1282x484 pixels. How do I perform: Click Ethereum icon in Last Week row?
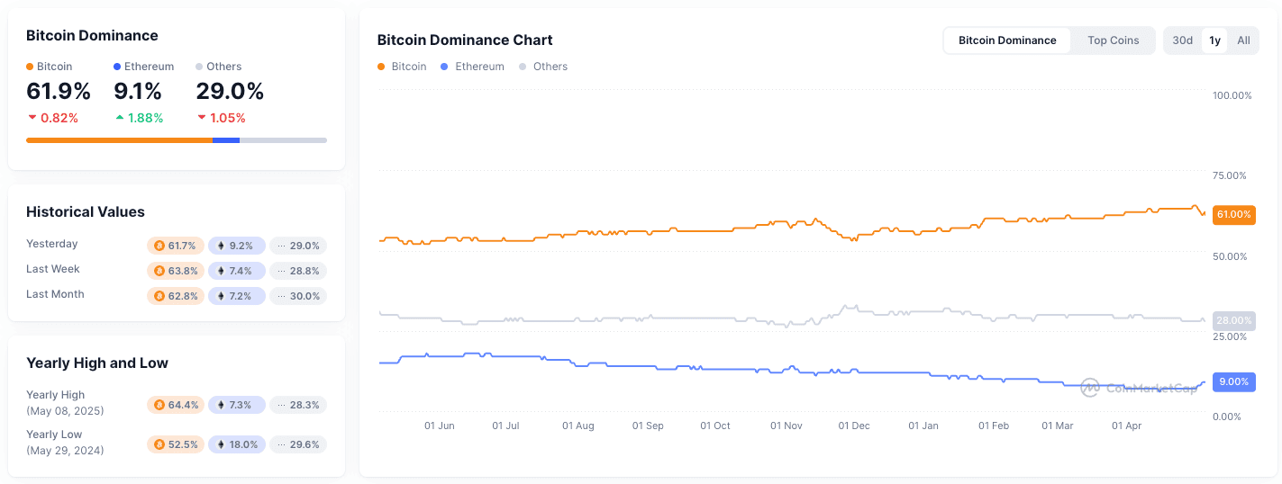(x=221, y=271)
